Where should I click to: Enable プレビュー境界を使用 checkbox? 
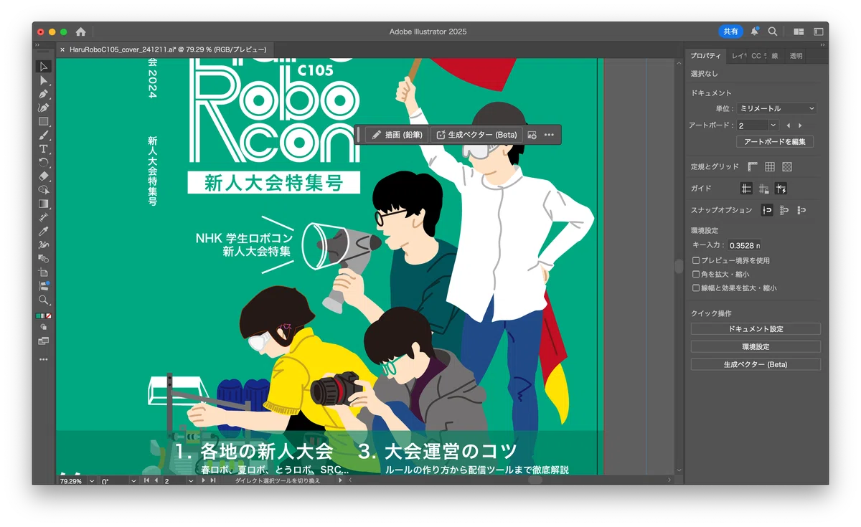pyautogui.click(x=696, y=260)
